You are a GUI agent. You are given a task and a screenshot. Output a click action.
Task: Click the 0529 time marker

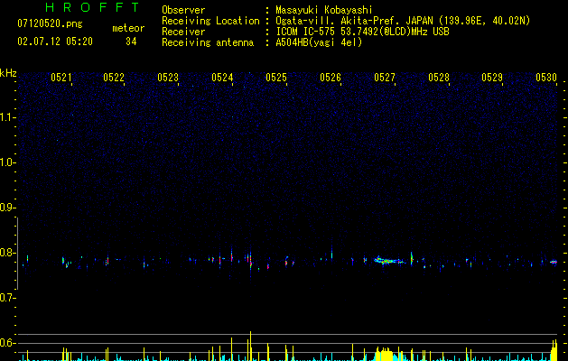(492, 78)
